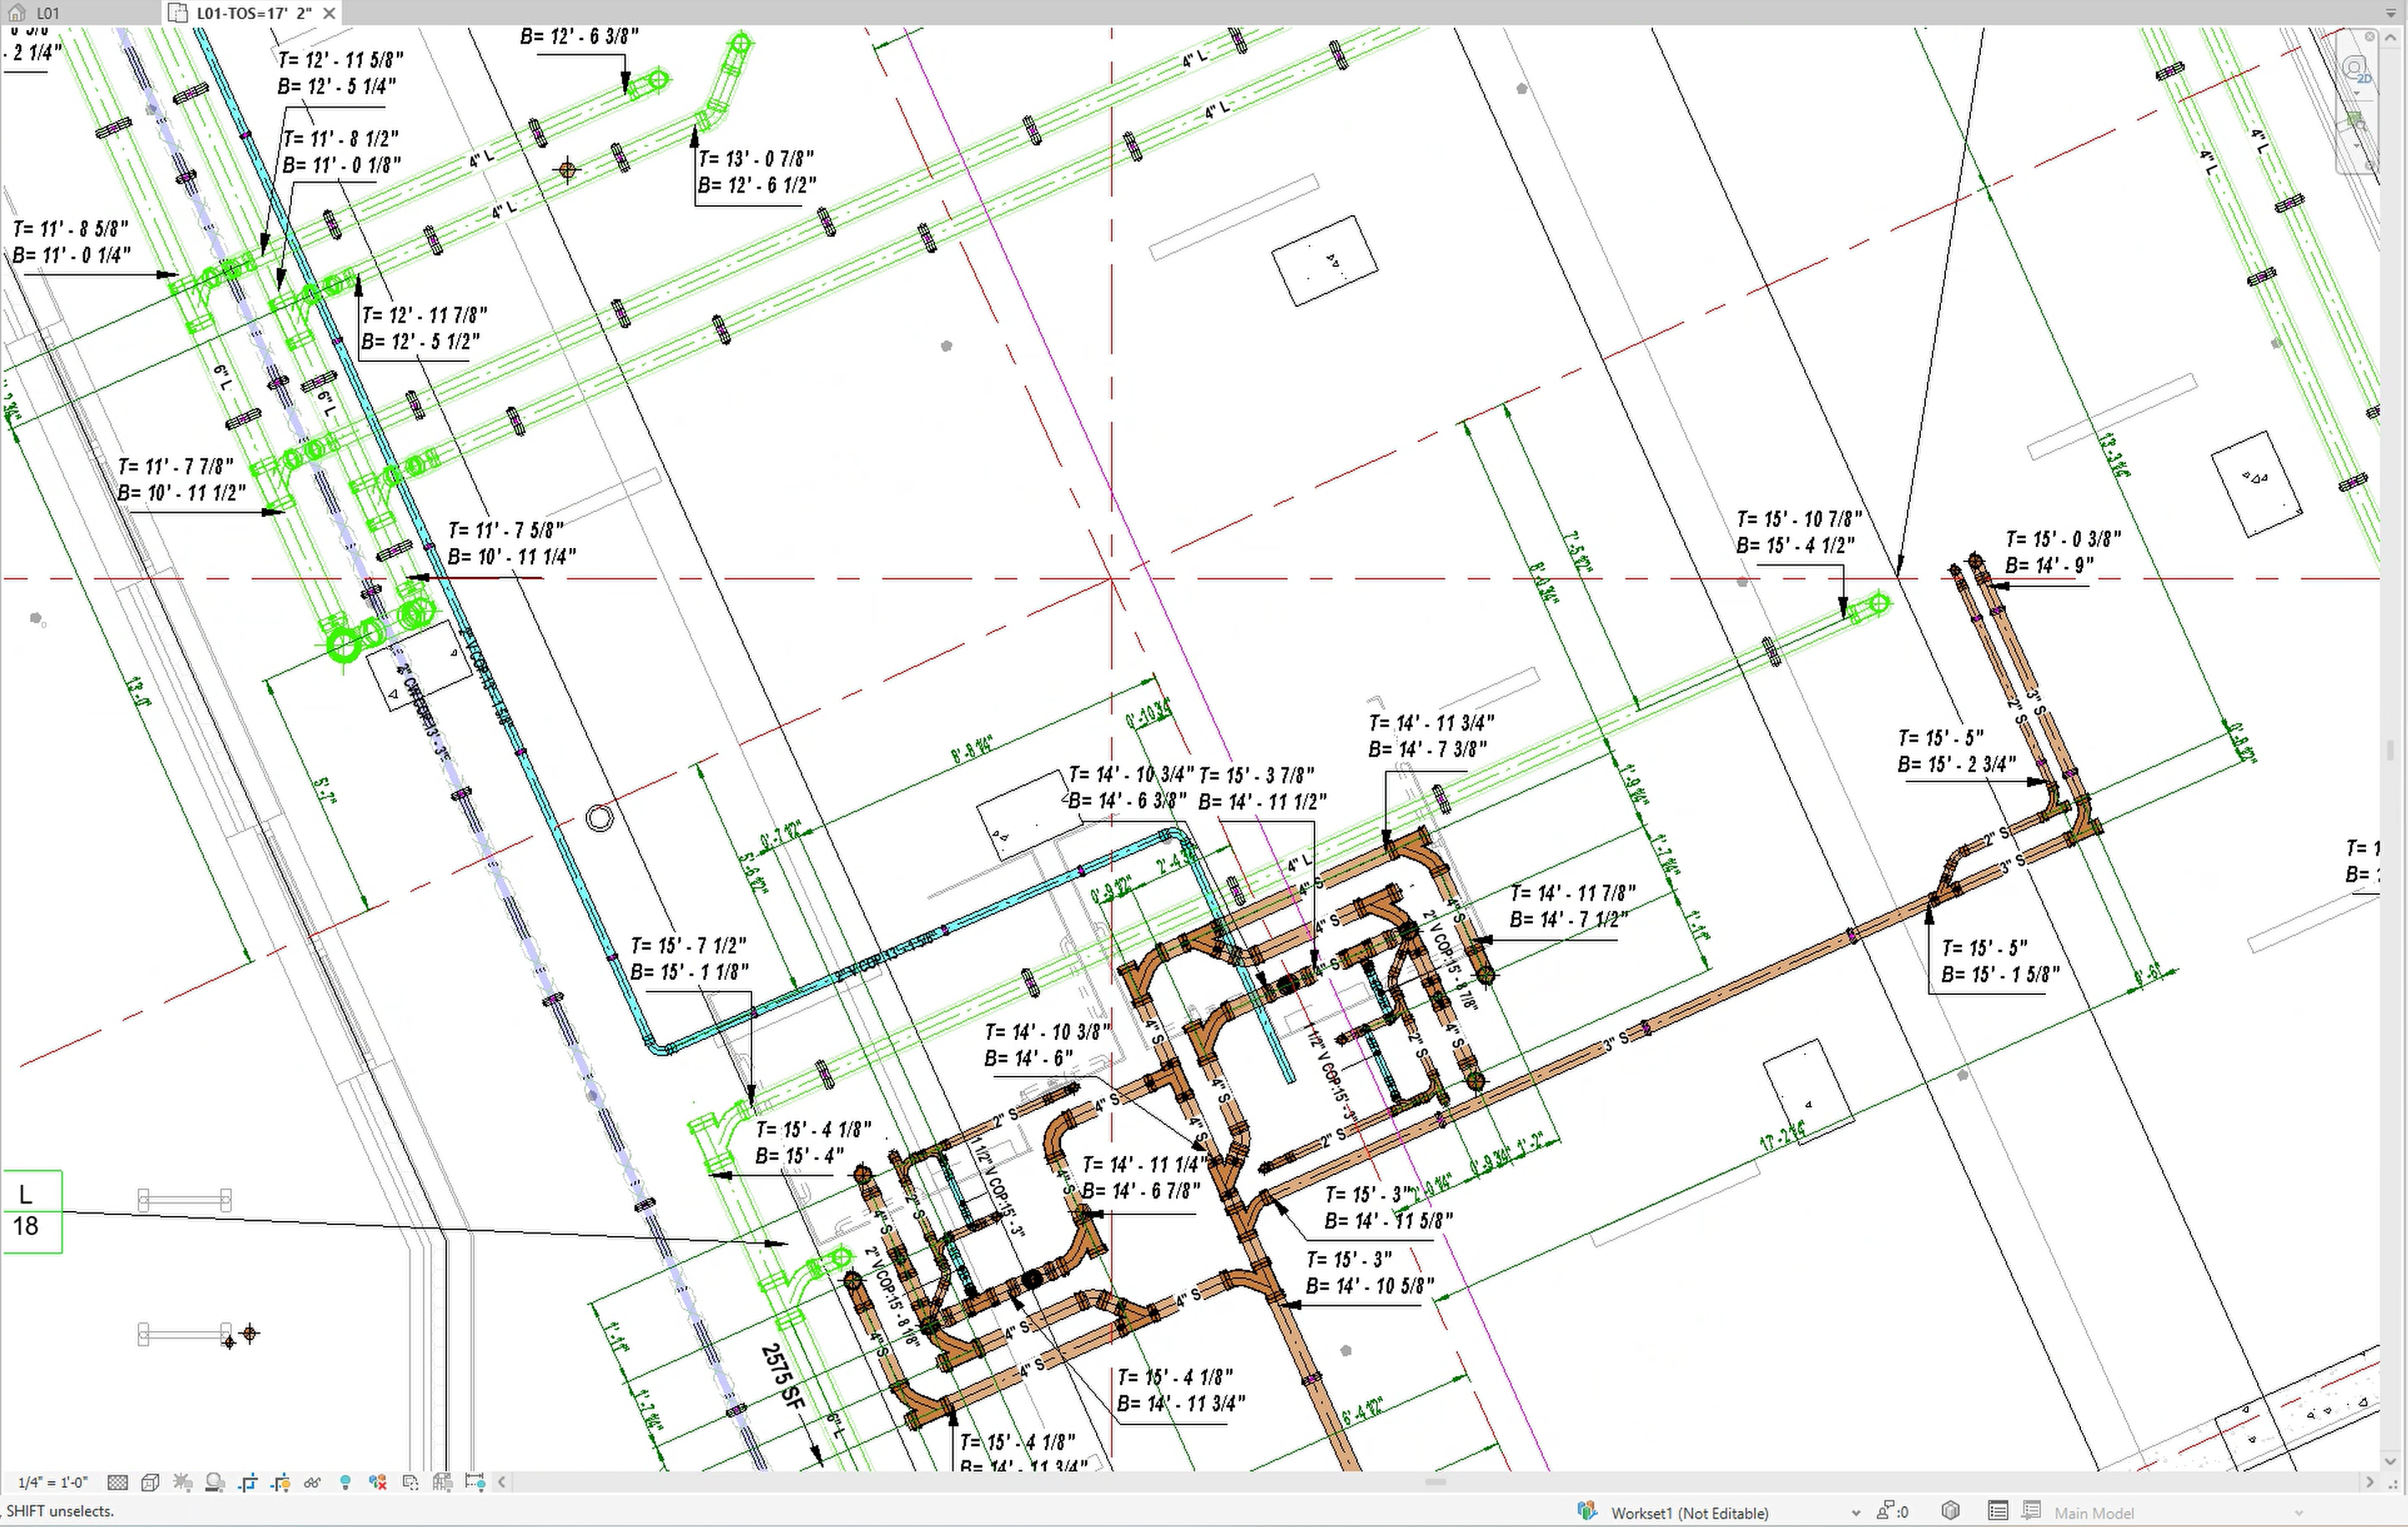Toggle Sun Path icon in view bar
This screenshot has height=1527, width=2408.
click(x=183, y=1482)
